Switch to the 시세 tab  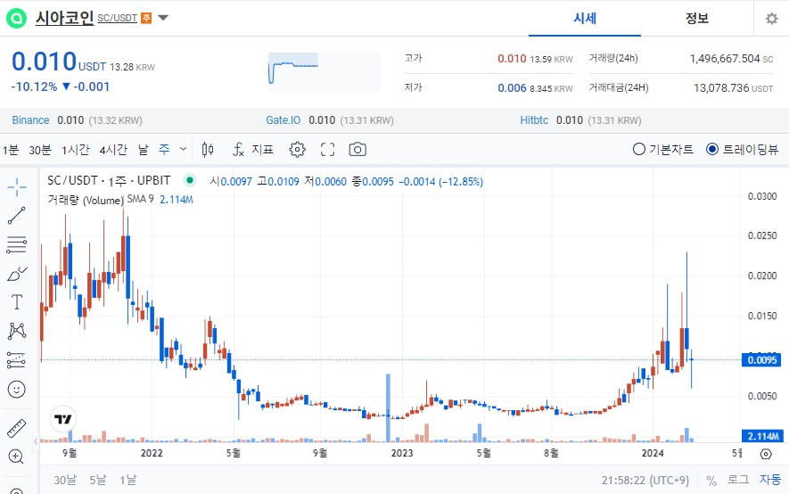pyautogui.click(x=585, y=19)
